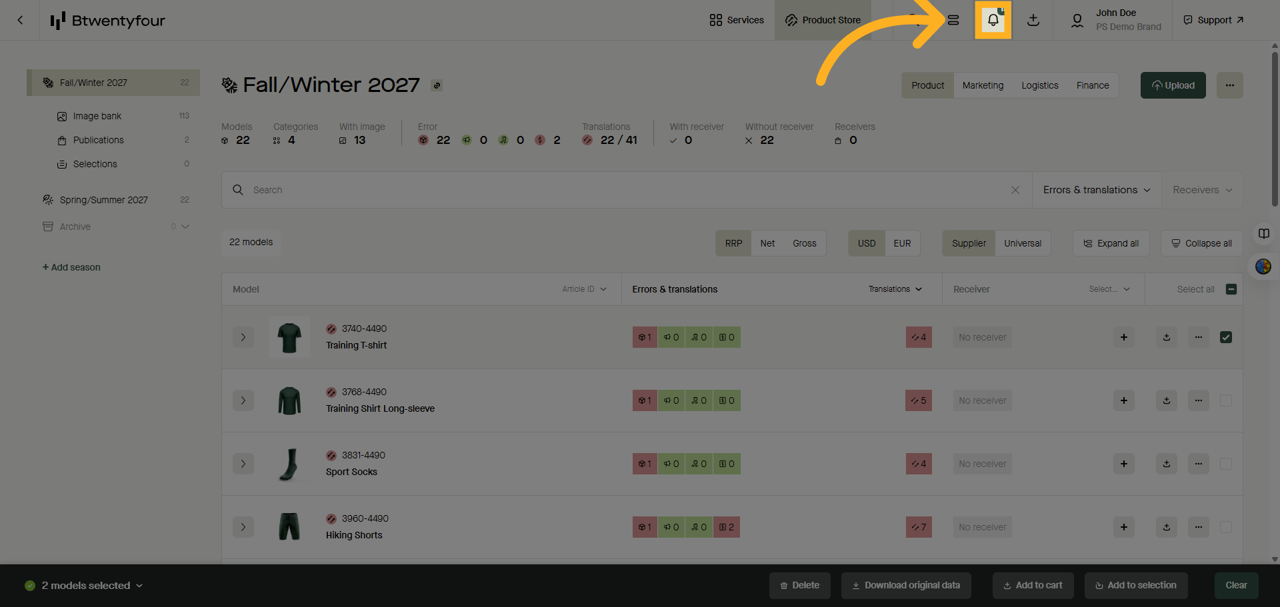Screen dimensions: 1280x607
Task: Check the Training Shirt Long-sleeve checkbox
Action: click(1226, 400)
